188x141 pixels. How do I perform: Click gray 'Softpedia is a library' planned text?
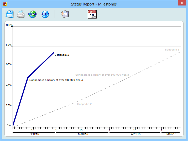pyautogui.click(x=102, y=75)
